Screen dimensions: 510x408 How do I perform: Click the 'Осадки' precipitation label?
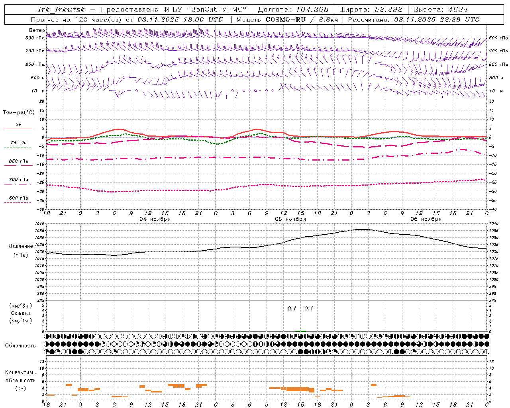21,313
